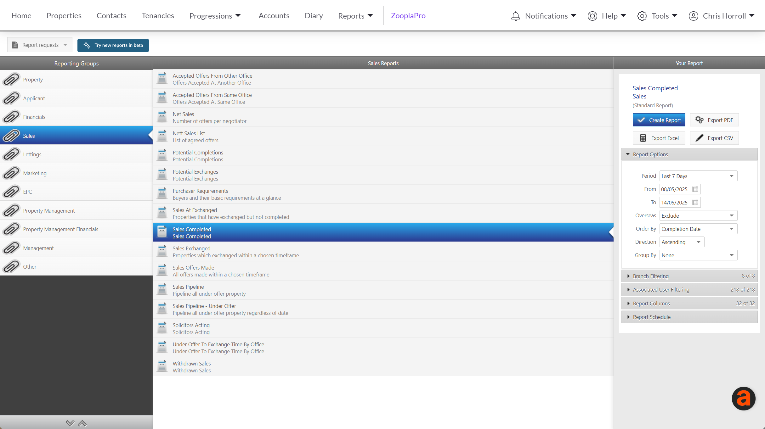The image size is (765, 429).
Task: Click the user profile avatar icon
Action: (693, 16)
